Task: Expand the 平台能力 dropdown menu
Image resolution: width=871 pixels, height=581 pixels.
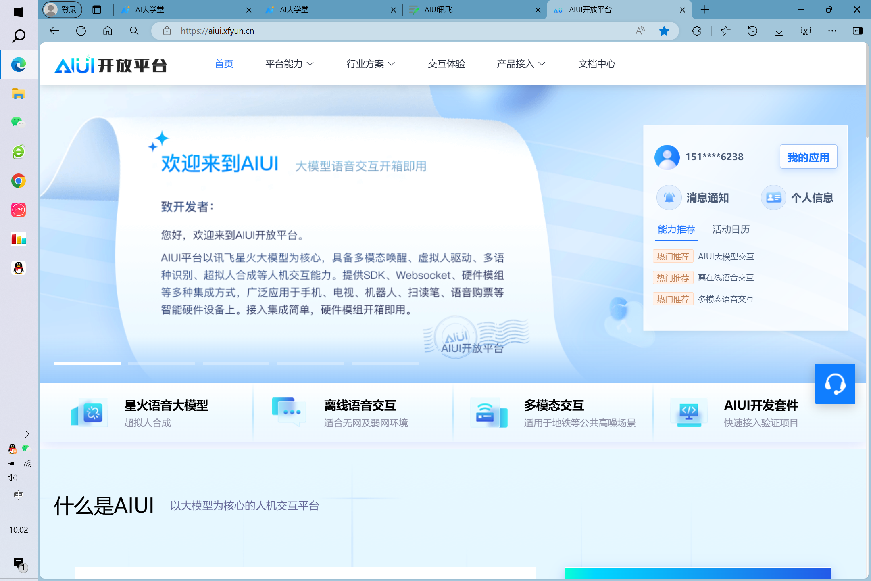Action: 289,64
